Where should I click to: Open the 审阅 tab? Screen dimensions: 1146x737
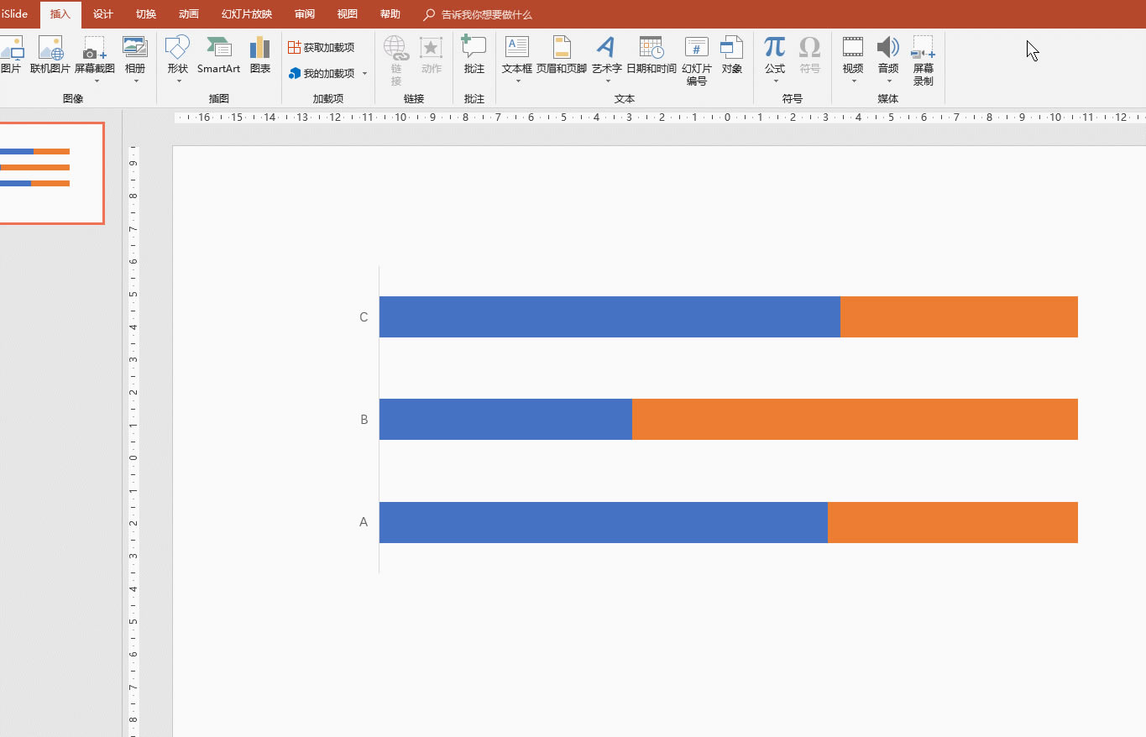tap(305, 14)
